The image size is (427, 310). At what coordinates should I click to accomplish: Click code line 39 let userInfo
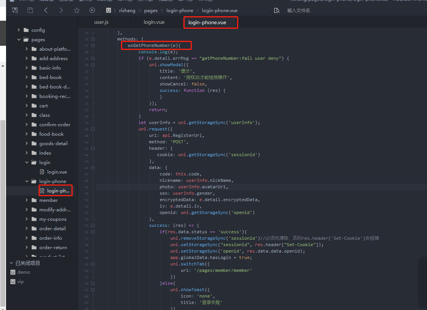click(x=199, y=123)
